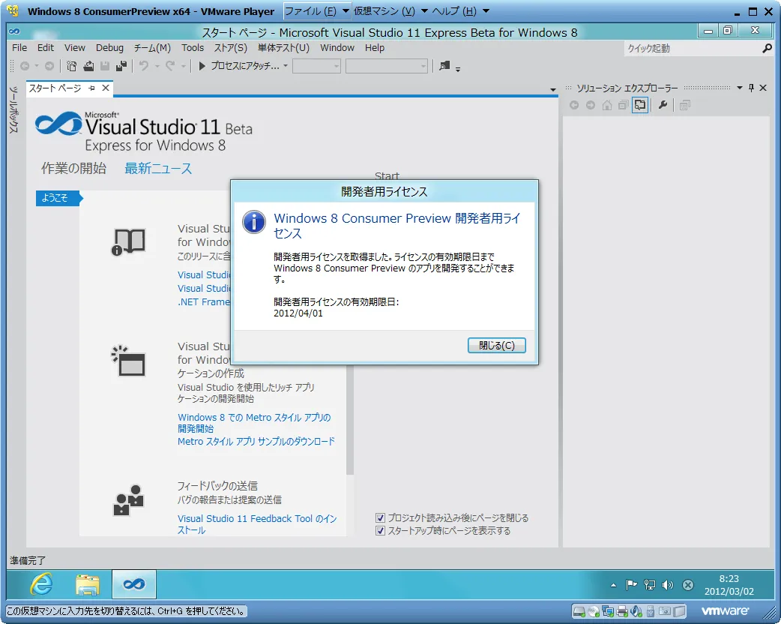This screenshot has height=624, width=781.
Task: Click the wrench Properties icon in Solution Explorer
Action: (663, 106)
